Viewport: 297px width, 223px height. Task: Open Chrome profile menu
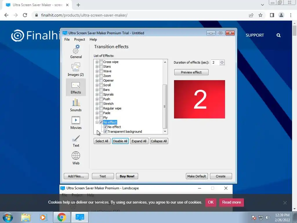coord(281,15)
